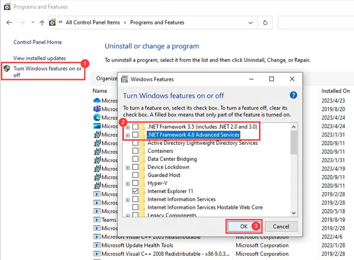Viewport: 354px width, 260px height.
Task: Click the up arrow to go up one level
Action: click(x=42, y=23)
